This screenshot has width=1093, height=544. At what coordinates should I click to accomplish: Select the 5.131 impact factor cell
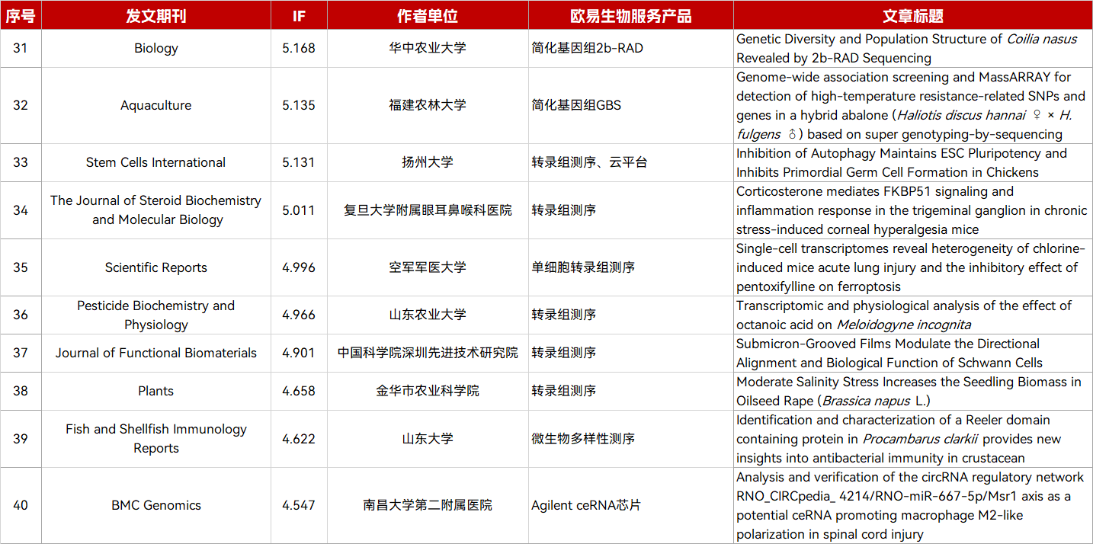pyautogui.click(x=299, y=163)
